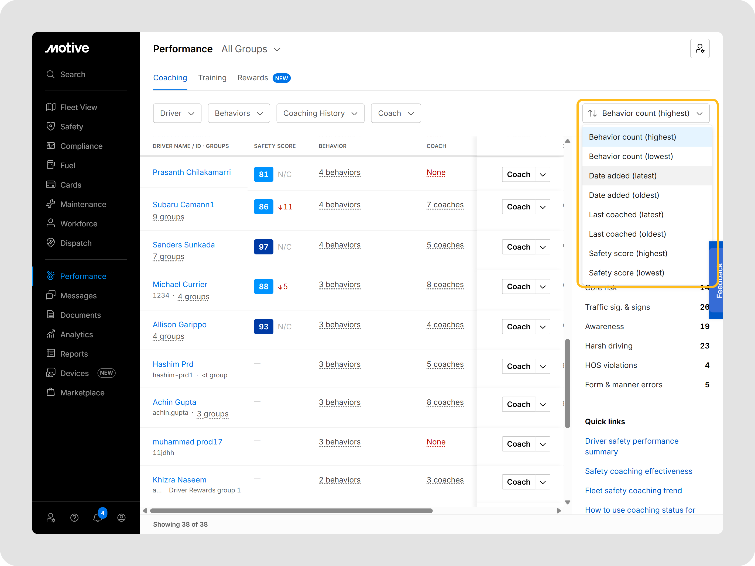Viewport: 755px width, 566px height.
Task: Open Fleet View map icon in sidebar
Action: [50, 107]
